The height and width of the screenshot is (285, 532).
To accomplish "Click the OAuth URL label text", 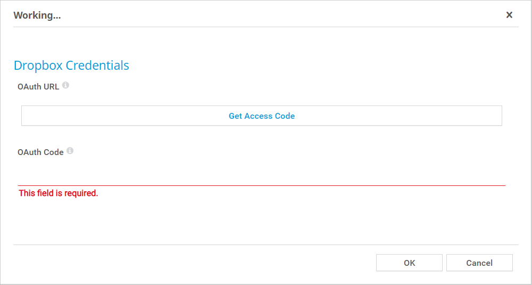I will point(38,87).
